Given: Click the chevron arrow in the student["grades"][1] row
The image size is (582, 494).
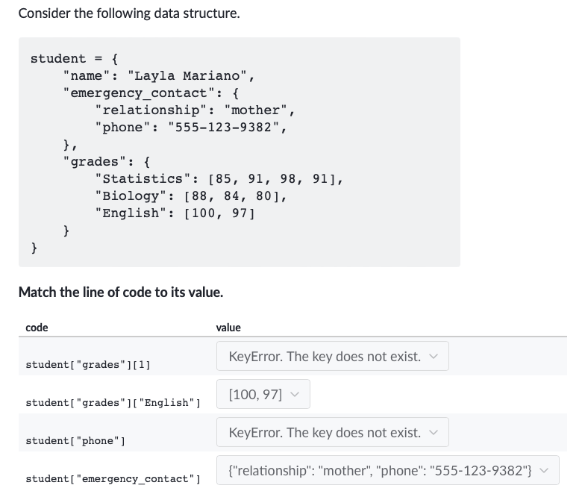Looking at the screenshot, I should point(434,357).
